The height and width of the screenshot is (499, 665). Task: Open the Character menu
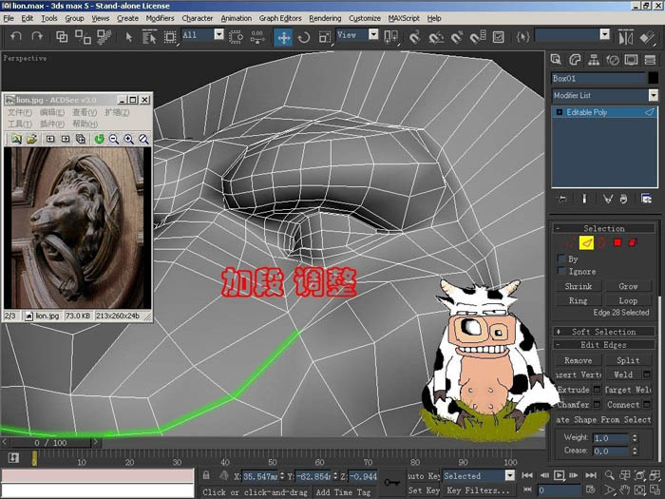click(198, 18)
